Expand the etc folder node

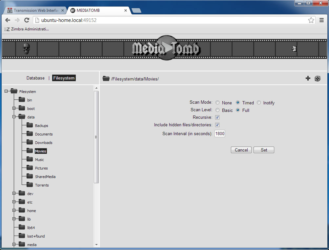click(x=14, y=202)
